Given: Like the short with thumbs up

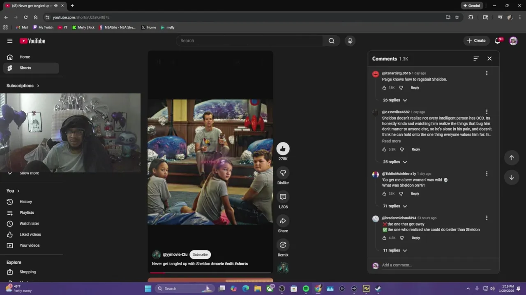Looking at the screenshot, I should click(283, 149).
